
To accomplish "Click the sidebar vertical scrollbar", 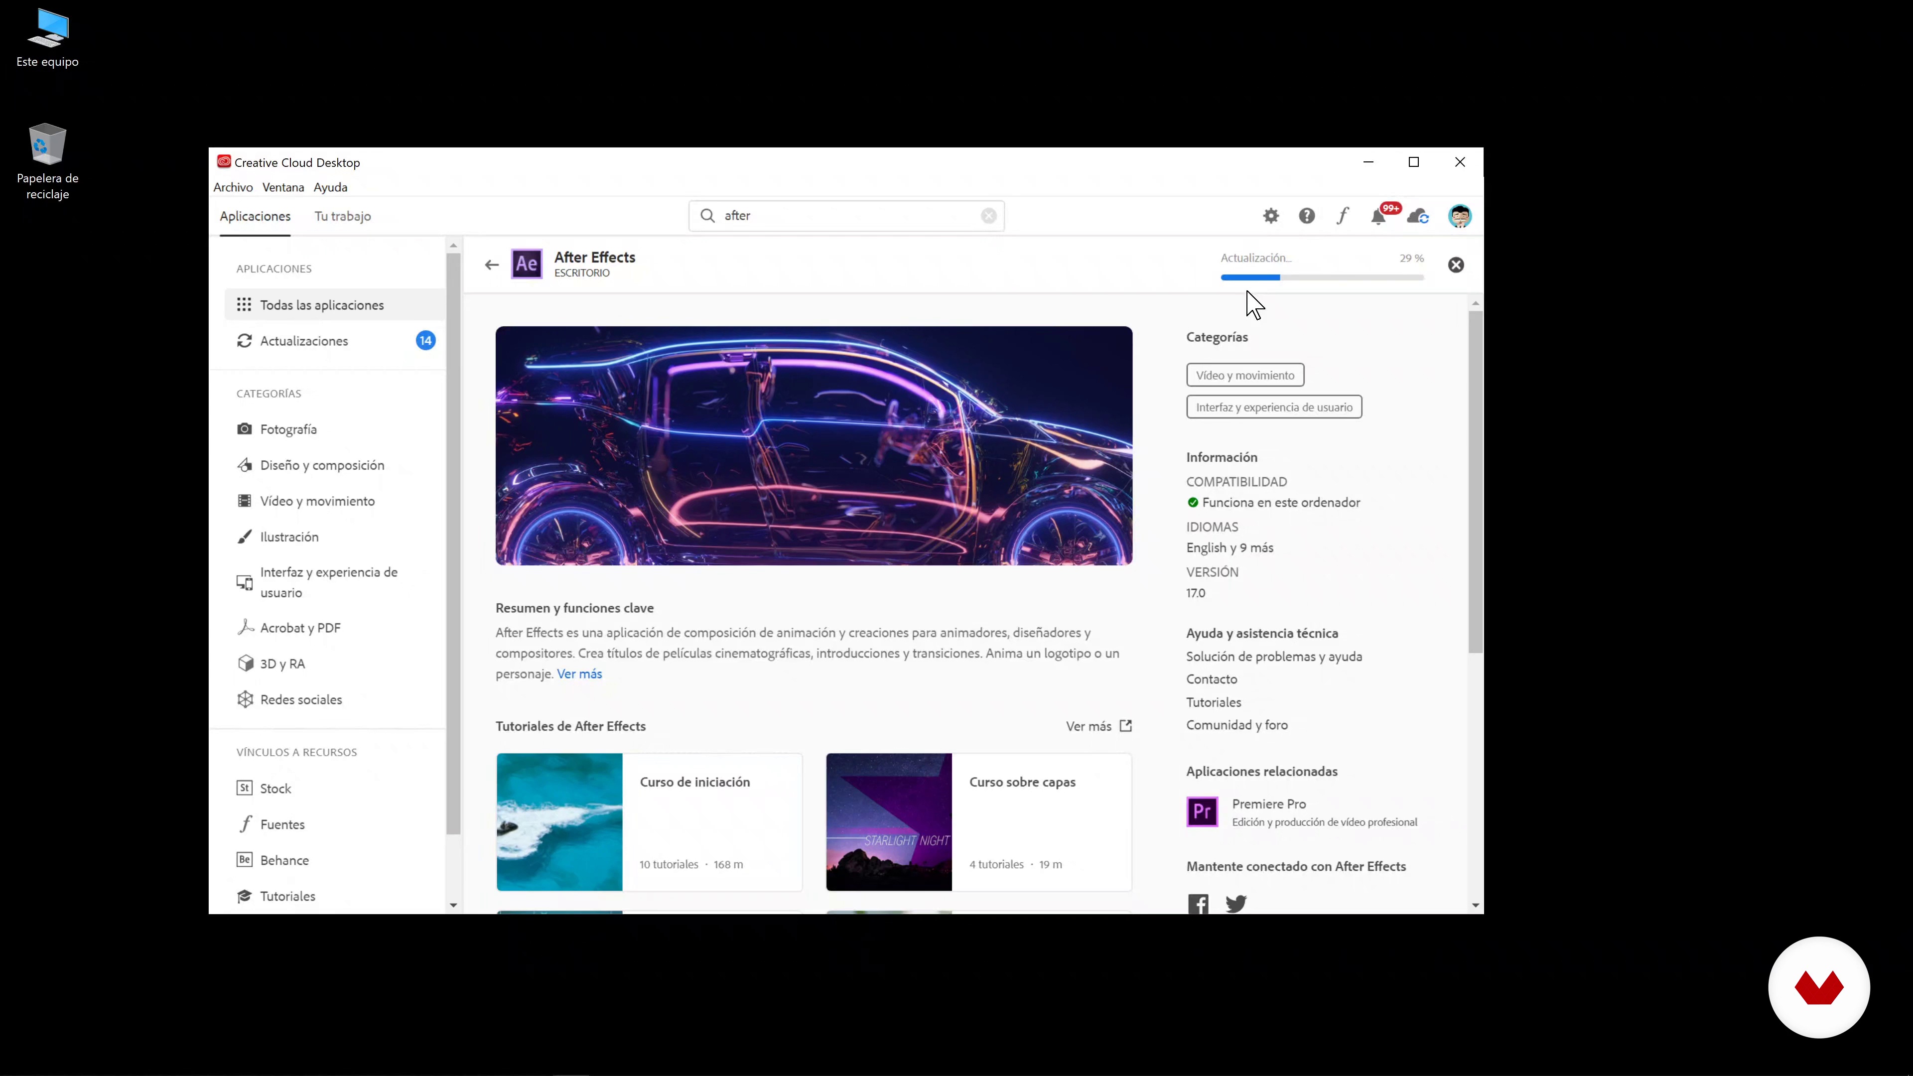I will pyautogui.click(x=453, y=543).
